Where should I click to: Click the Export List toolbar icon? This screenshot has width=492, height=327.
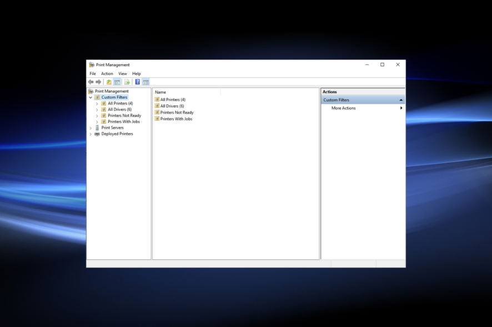point(127,81)
